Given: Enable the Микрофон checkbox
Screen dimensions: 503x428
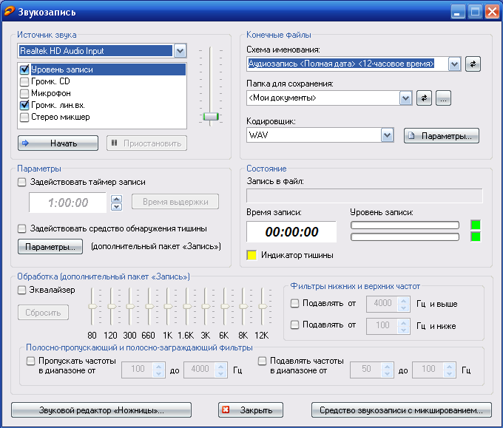Looking at the screenshot, I should tap(24, 94).
